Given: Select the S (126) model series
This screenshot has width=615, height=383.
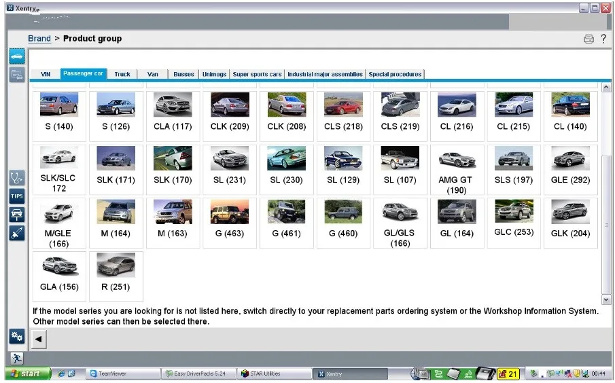Looking at the screenshot, I should pos(116,116).
